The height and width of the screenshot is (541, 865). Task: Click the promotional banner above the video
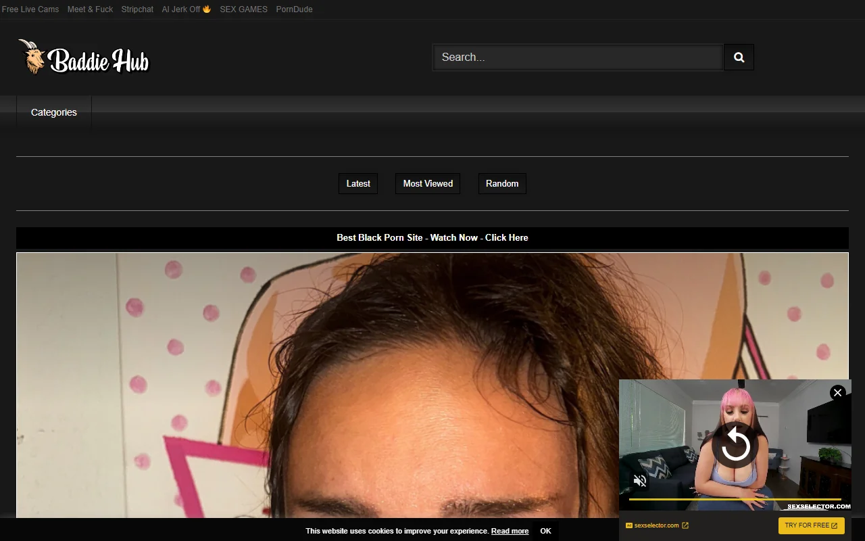(432, 238)
